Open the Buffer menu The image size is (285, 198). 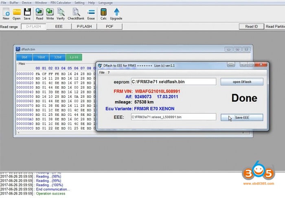(14, 2)
